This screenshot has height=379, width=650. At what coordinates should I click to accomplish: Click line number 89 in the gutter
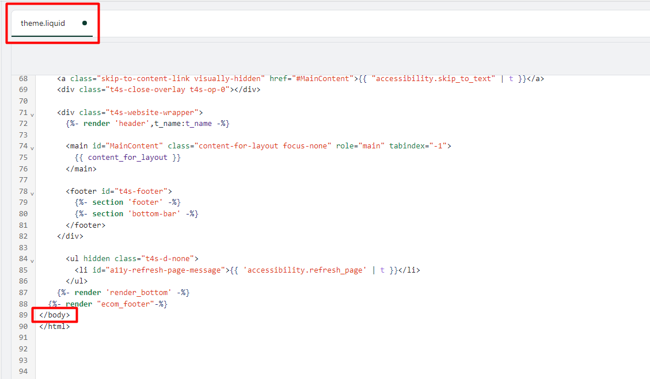[23, 315]
